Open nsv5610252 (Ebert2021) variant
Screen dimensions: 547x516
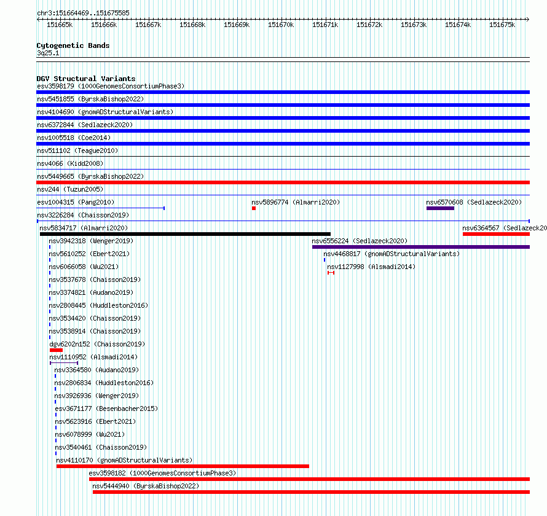coord(89,254)
